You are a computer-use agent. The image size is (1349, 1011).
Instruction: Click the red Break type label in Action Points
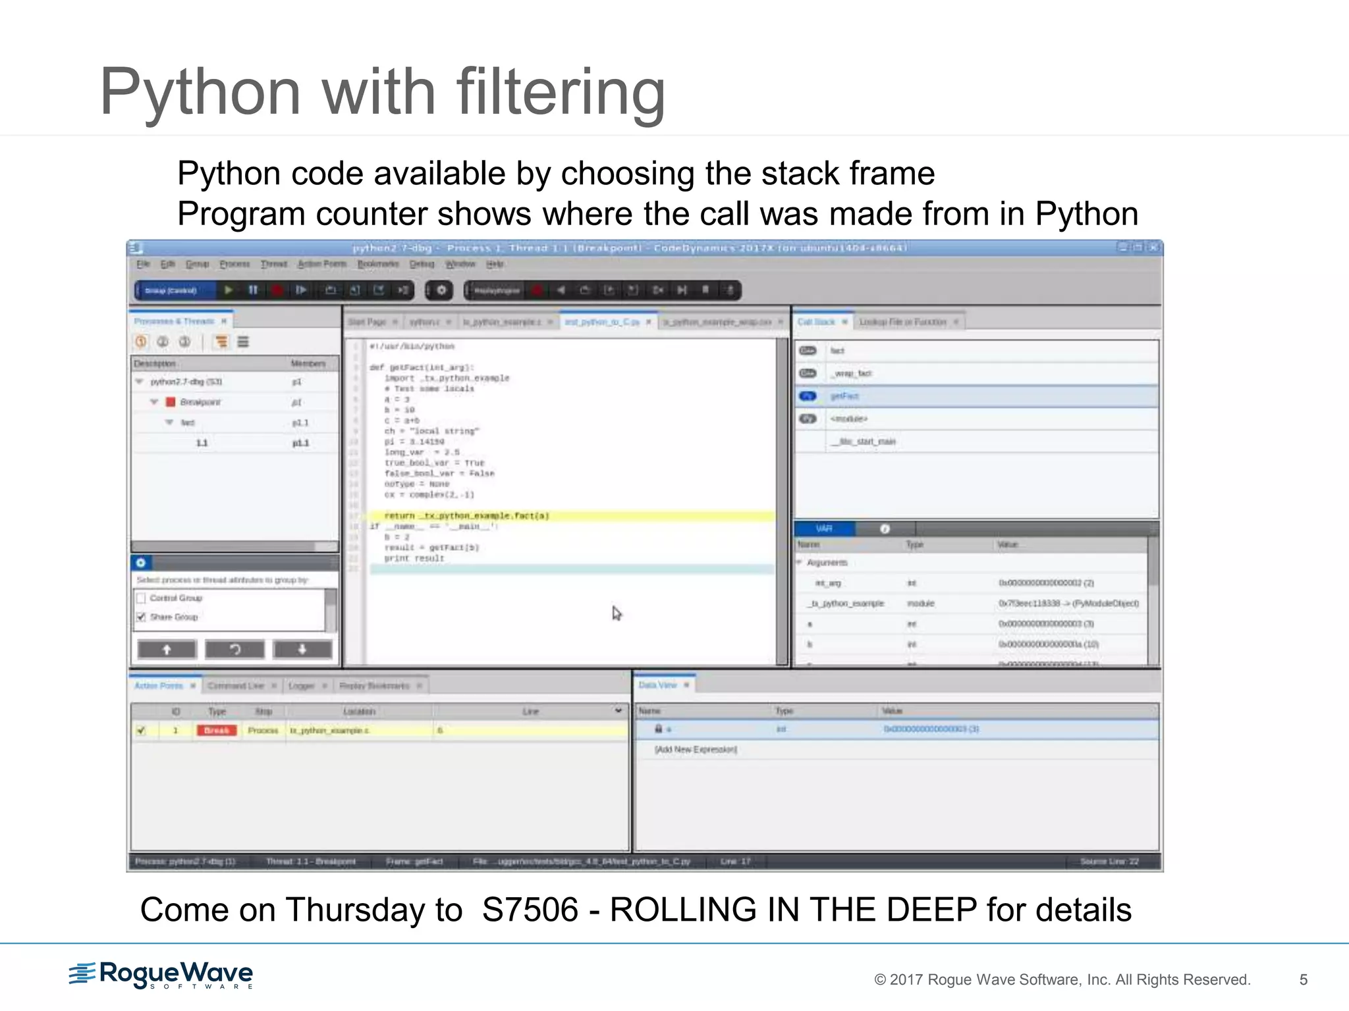[216, 731]
